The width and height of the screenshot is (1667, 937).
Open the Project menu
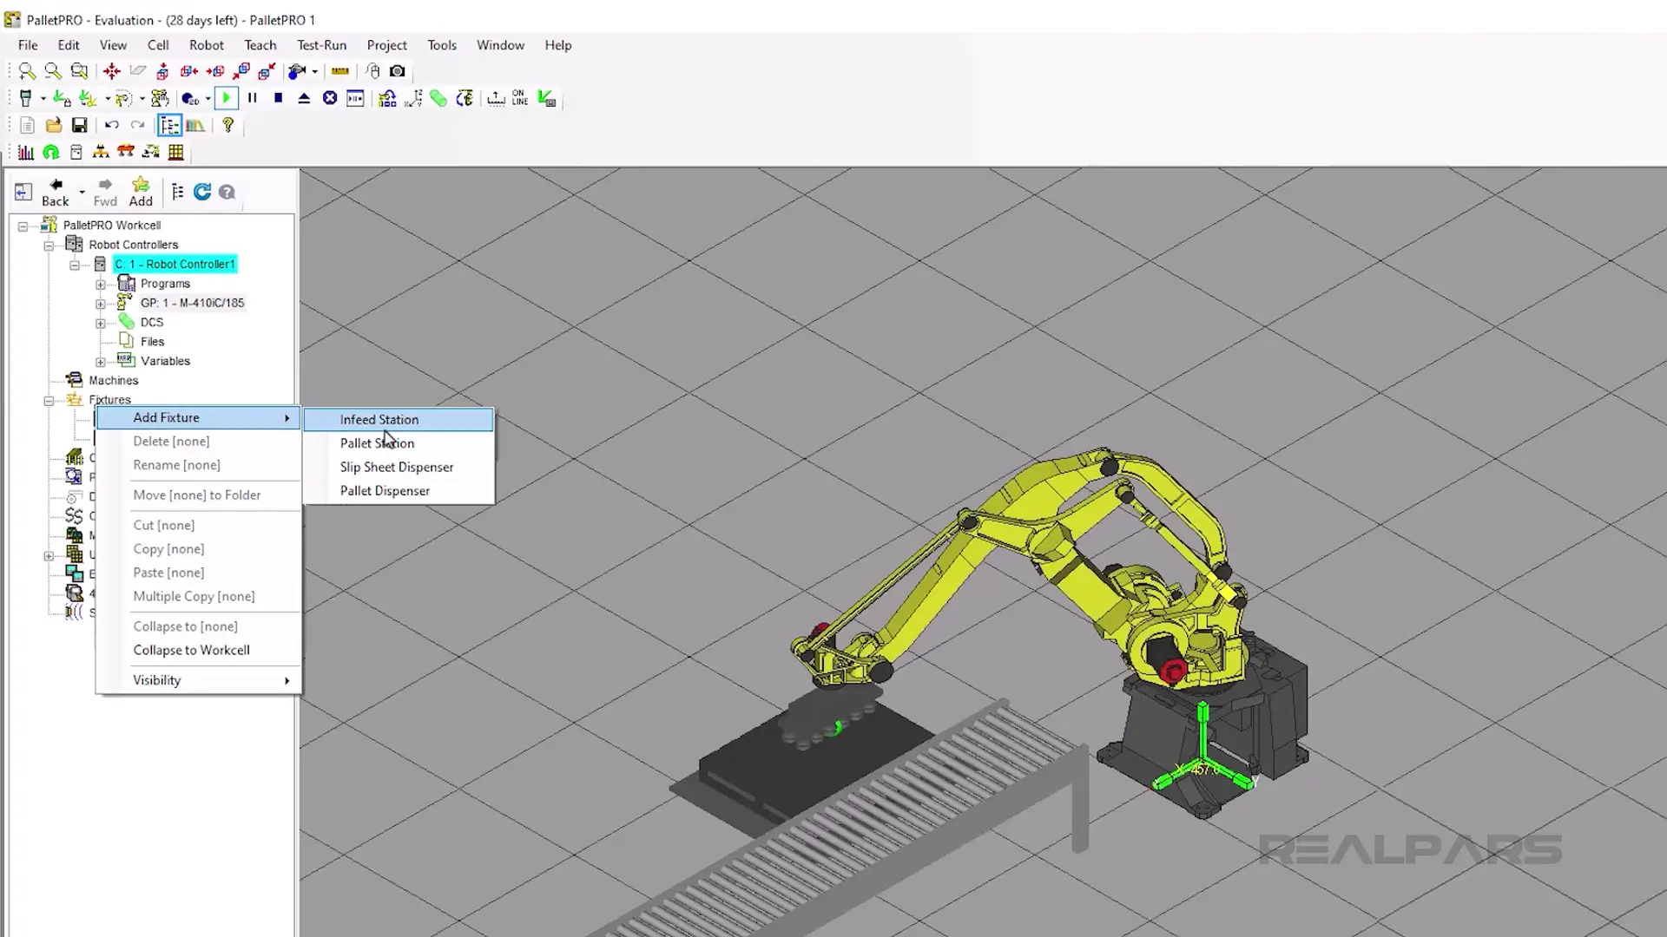pyautogui.click(x=386, y=45)
